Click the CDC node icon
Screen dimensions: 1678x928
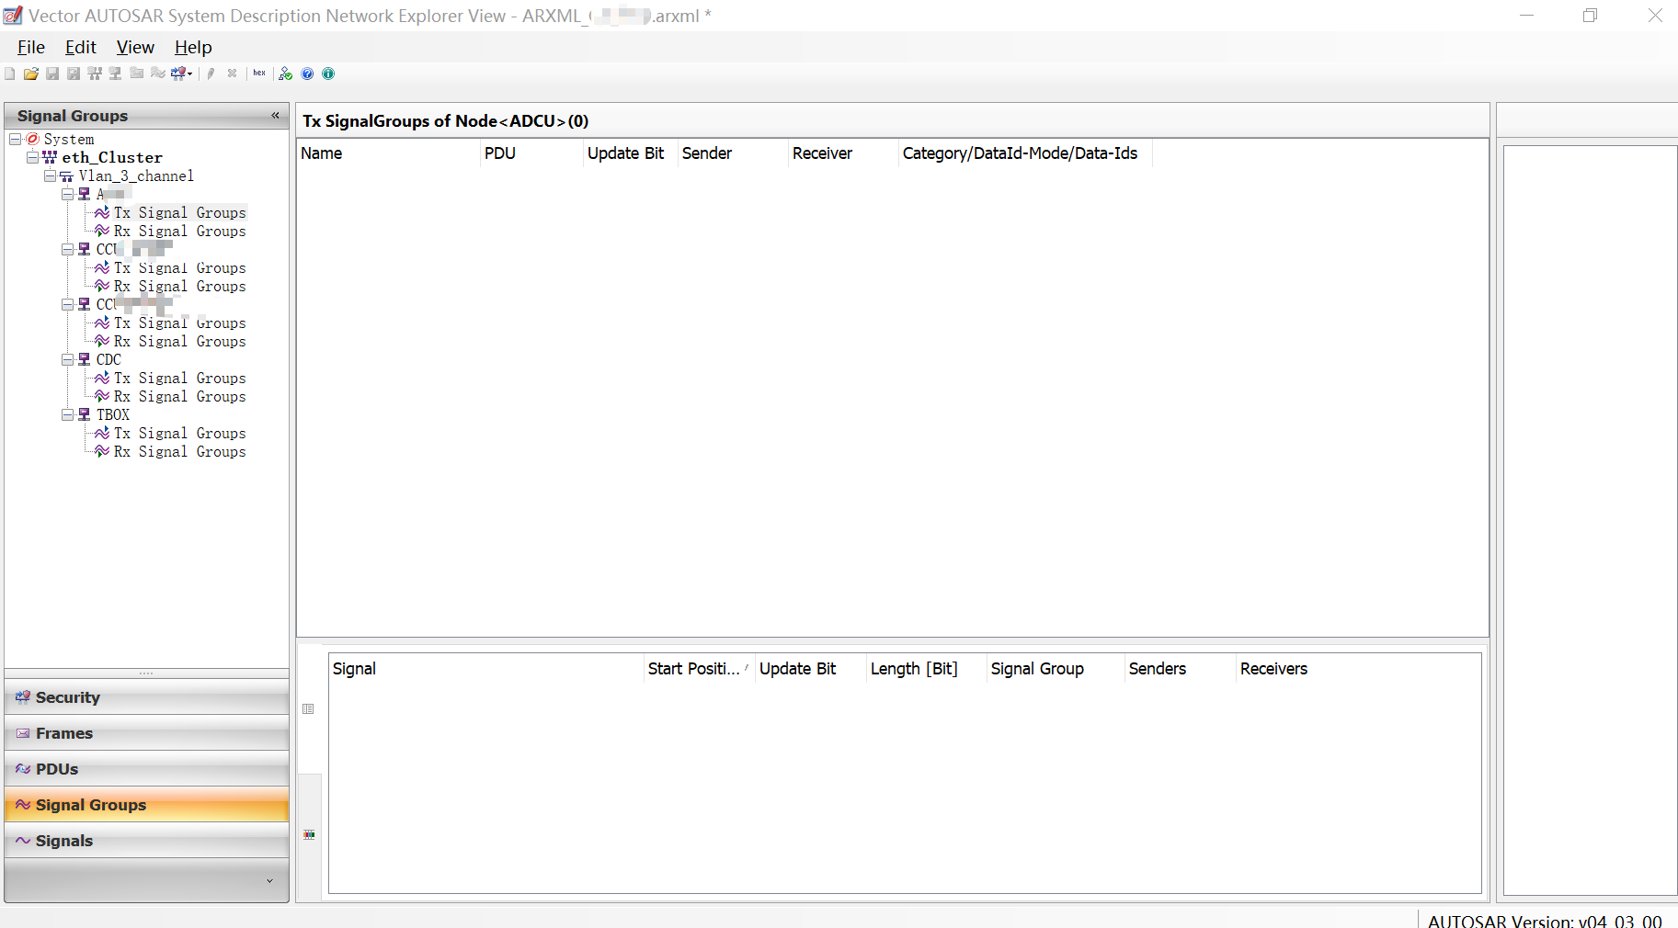(85, 359)
